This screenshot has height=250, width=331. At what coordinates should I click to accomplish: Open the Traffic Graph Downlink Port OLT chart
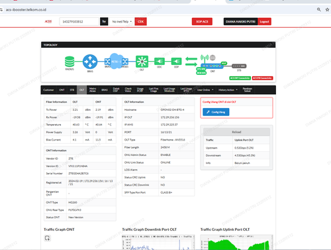tap(158, 243)
